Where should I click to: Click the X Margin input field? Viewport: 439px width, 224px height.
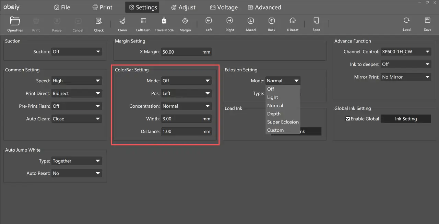coord(186,52)
